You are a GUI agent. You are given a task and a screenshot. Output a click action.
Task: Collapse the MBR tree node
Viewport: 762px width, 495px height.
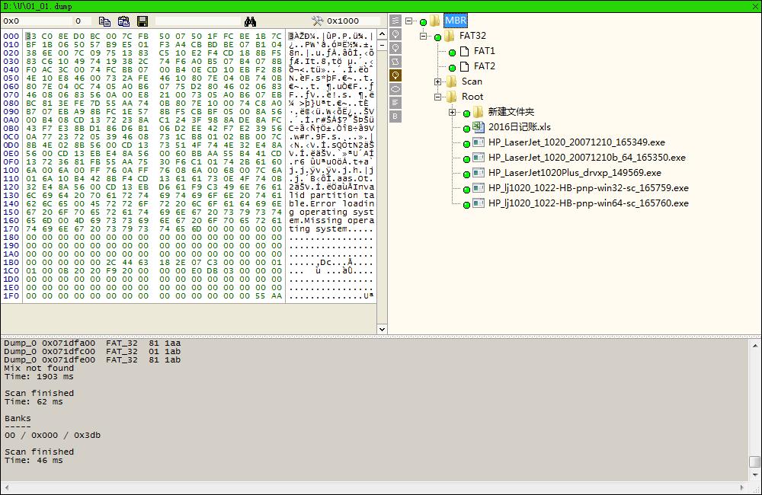[408, 21]
